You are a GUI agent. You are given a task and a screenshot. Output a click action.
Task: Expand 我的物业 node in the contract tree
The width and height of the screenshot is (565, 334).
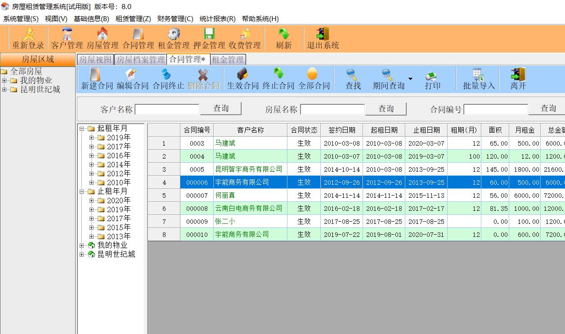(82, 245)
